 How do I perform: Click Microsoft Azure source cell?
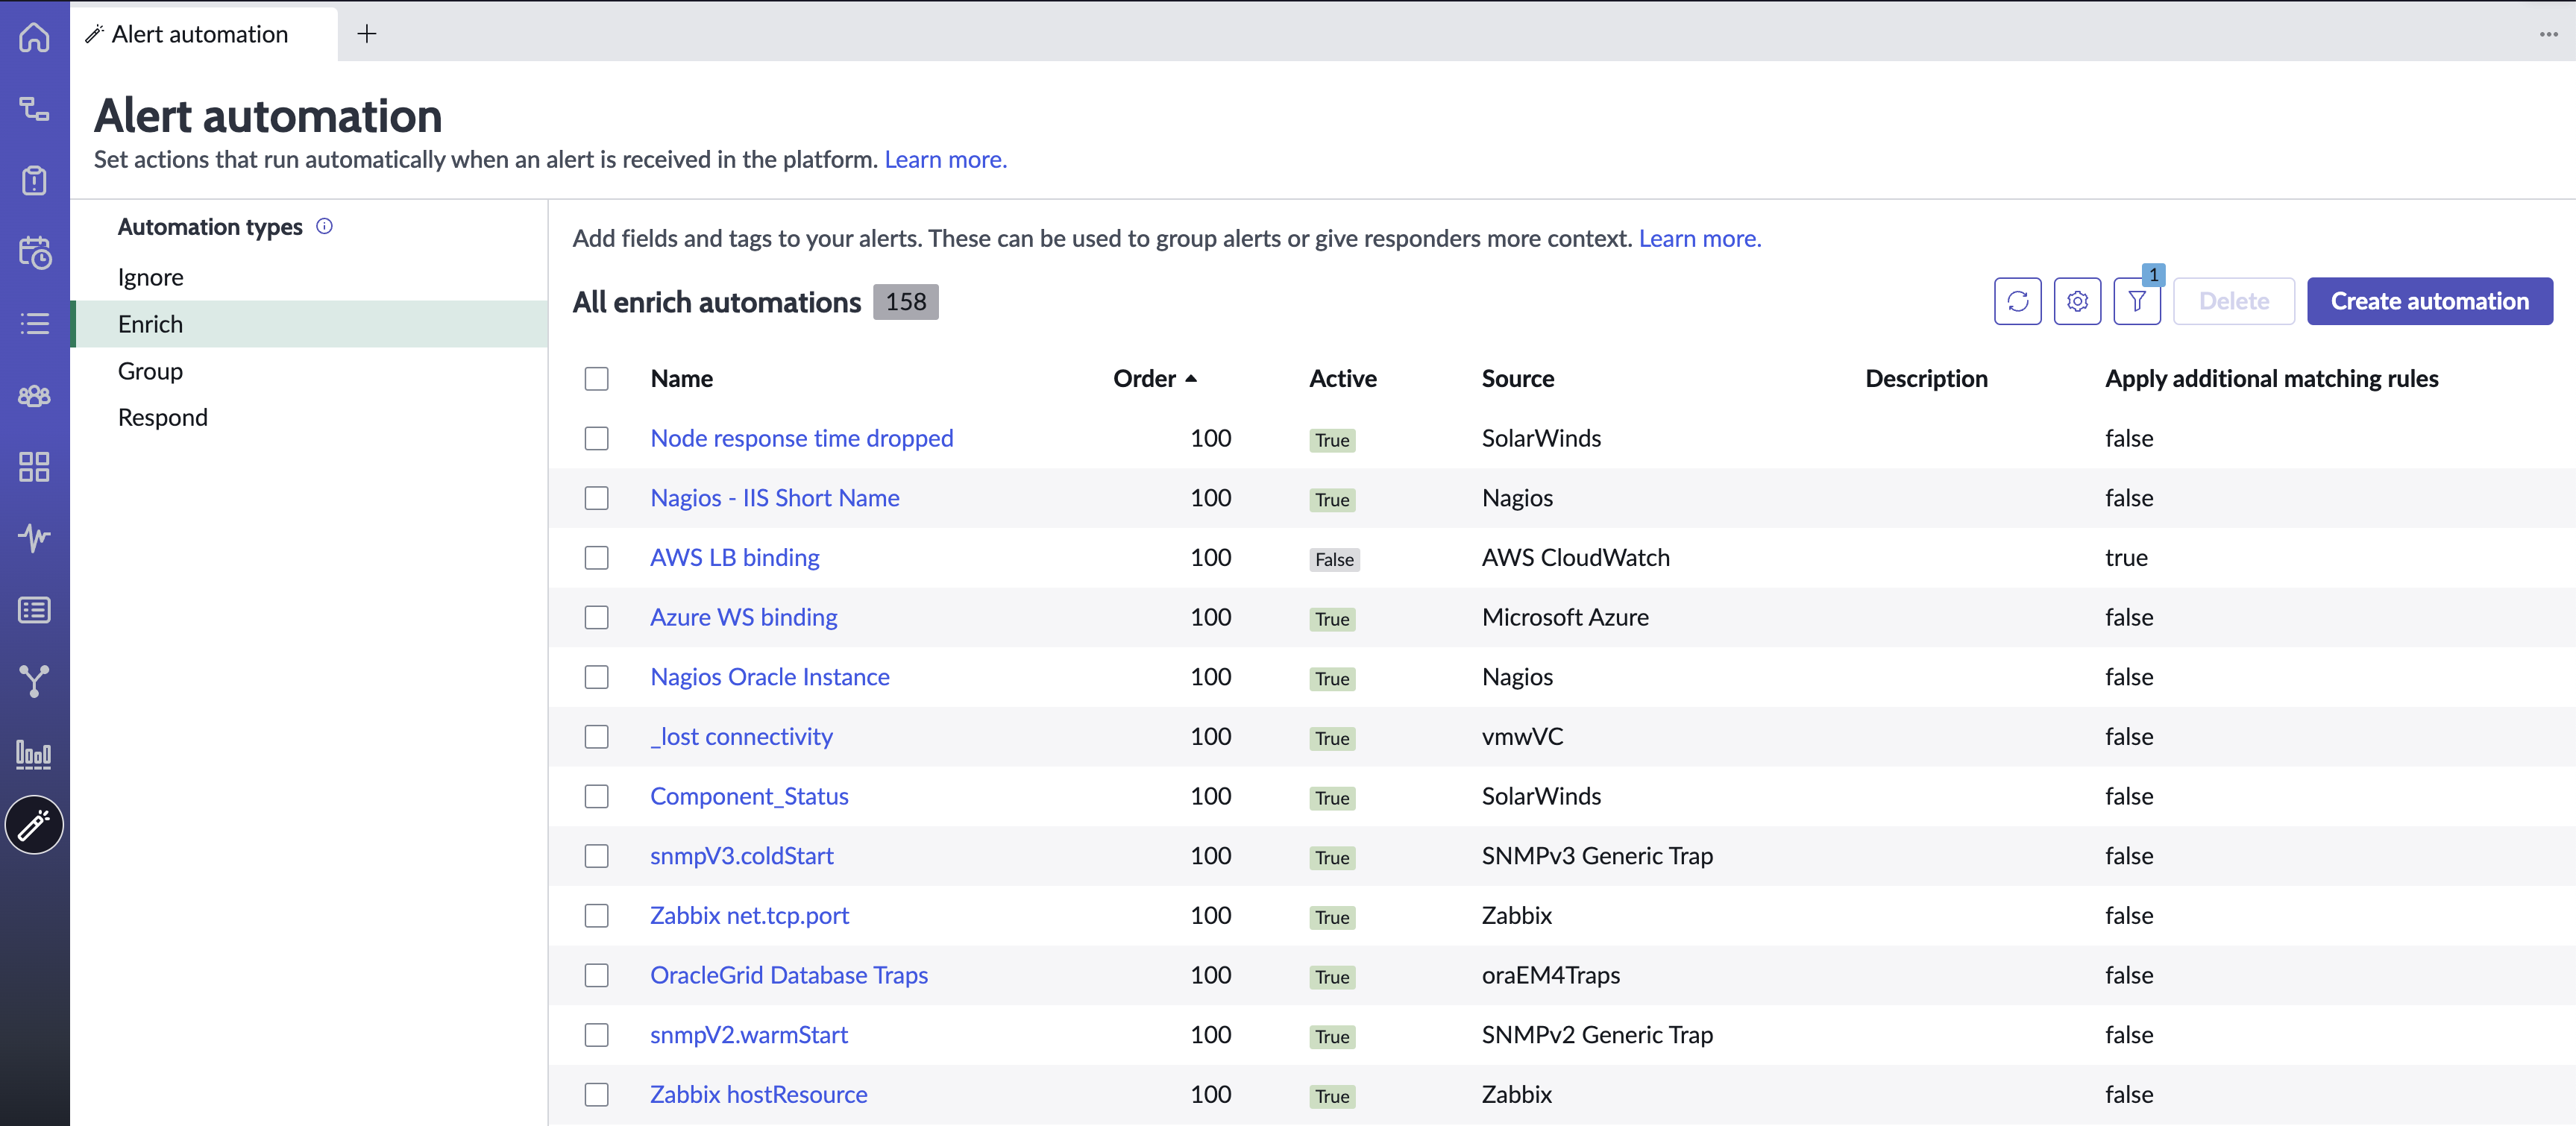(x=1565, y=617)
